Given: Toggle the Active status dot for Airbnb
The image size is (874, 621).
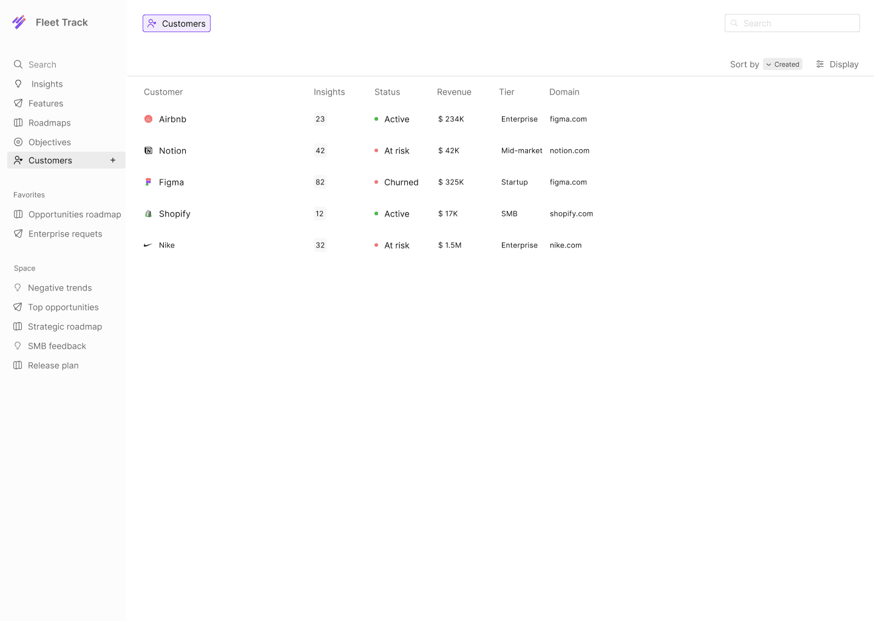Looking at the screenshot, I should tap(376, 119).
